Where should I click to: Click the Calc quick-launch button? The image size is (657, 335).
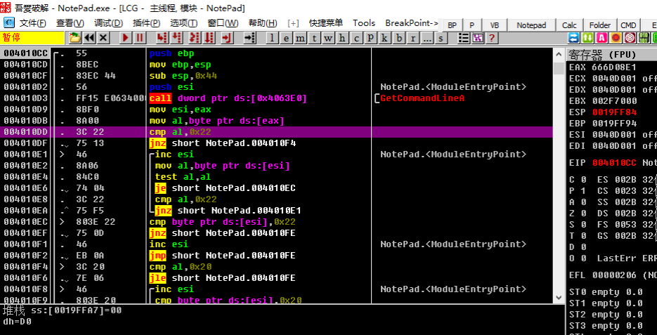pyautogui.click(x=571, y=25)
